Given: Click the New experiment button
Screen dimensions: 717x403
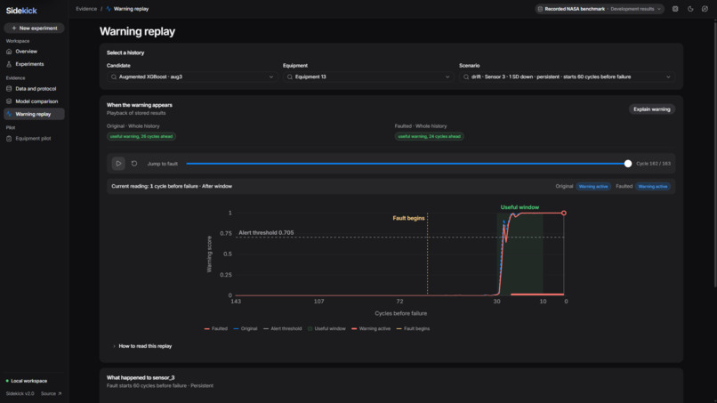Looking at the screenshot, I should pos(34,28).
